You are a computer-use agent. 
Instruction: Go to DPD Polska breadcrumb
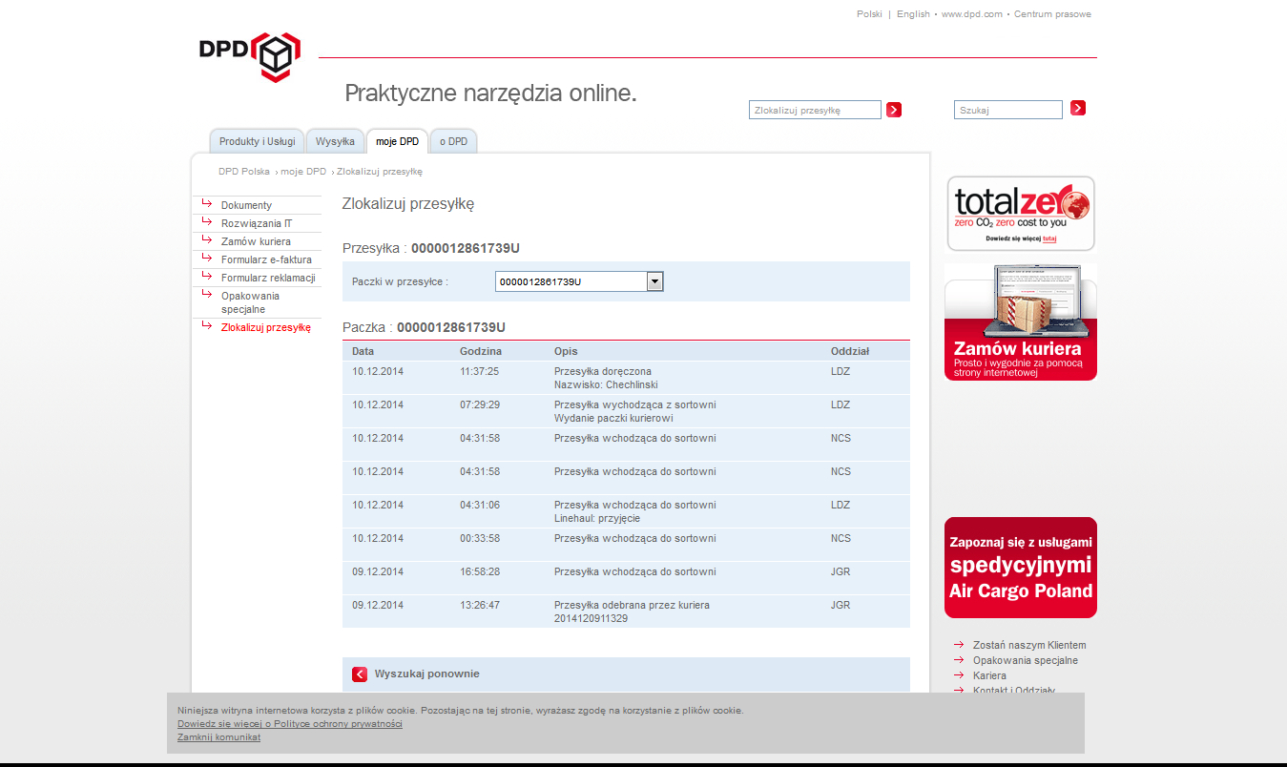coord(243,172)
